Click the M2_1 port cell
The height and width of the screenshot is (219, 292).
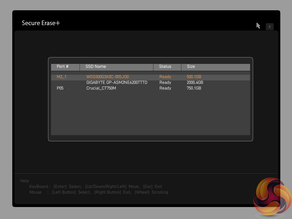tap(62, 77)
